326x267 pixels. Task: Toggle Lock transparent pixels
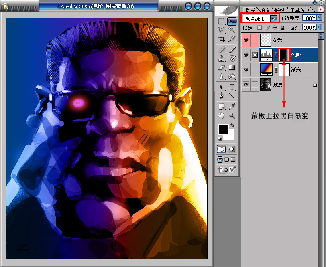[259, 28]
